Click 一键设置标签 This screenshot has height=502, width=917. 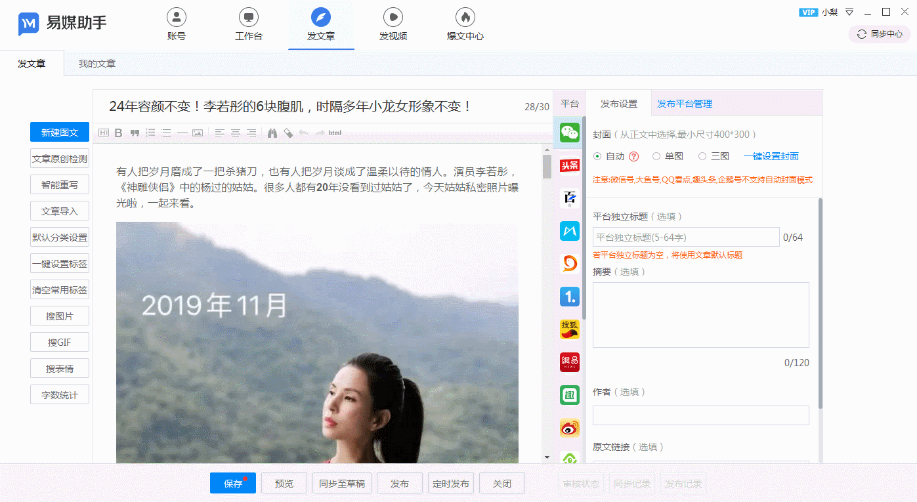(x=60, y=264)
